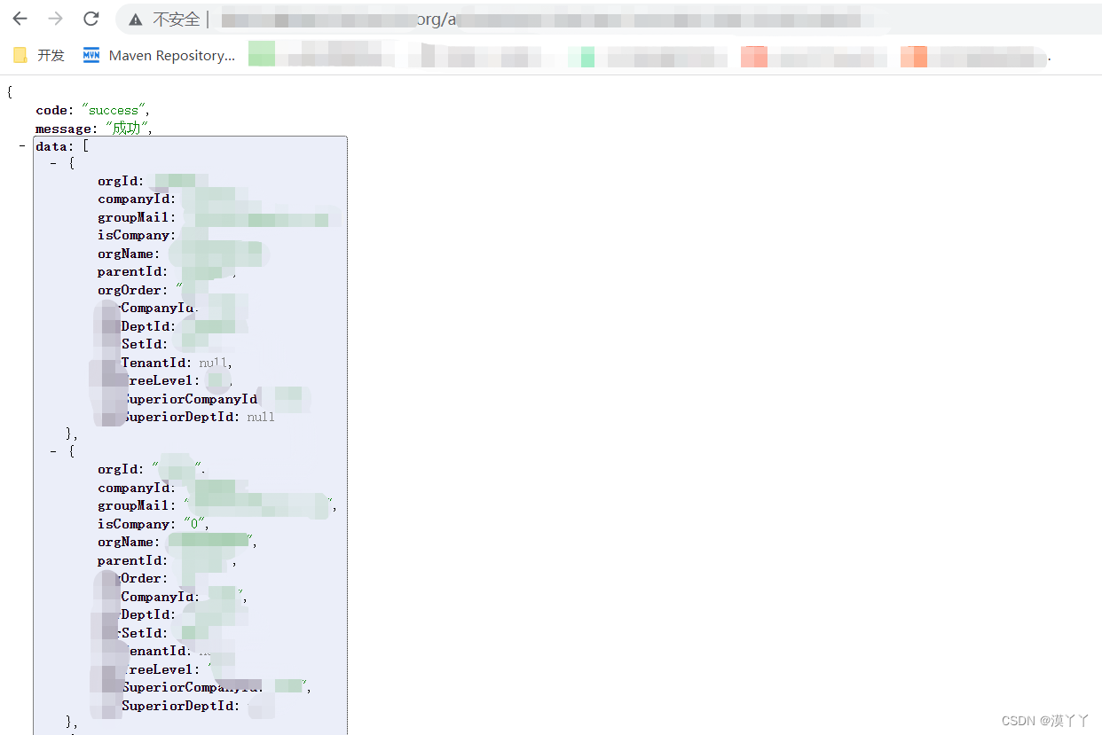Select the message: "成功" line

(x=94, y=129)
